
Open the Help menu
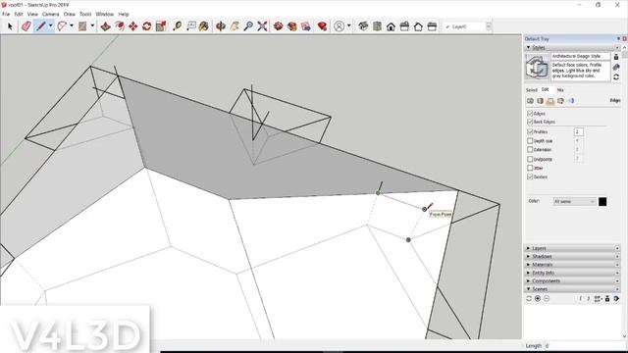(124, 14)
